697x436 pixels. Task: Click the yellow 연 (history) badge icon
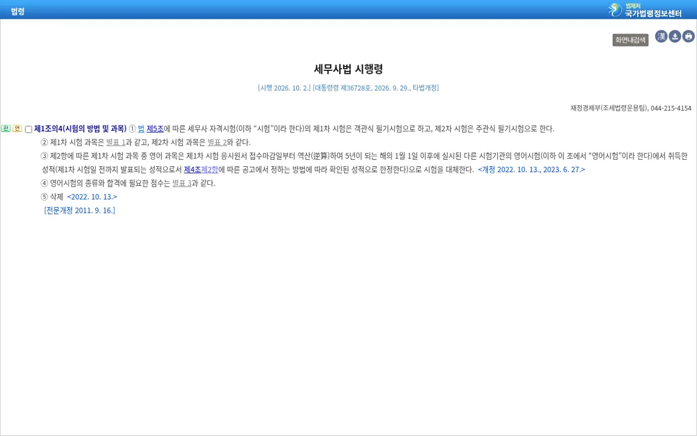[x=17, y=128]
